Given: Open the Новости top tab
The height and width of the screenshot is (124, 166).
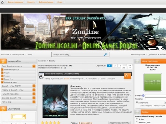Looking at the screenshot, I should coord(31,2).
